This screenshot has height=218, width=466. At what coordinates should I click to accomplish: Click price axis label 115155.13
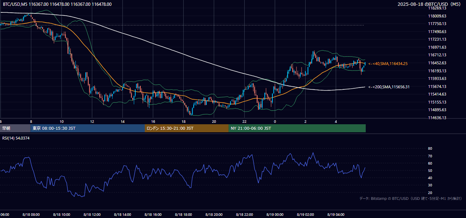[437, 102]
